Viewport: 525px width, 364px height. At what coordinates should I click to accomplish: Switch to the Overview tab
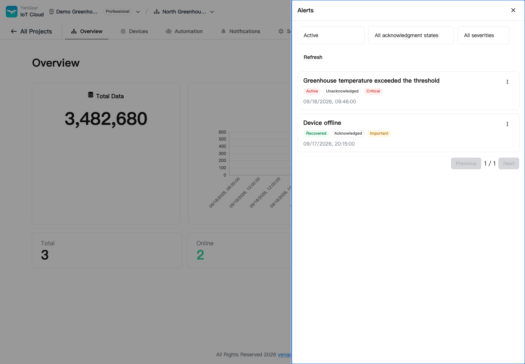coord(86,31)
